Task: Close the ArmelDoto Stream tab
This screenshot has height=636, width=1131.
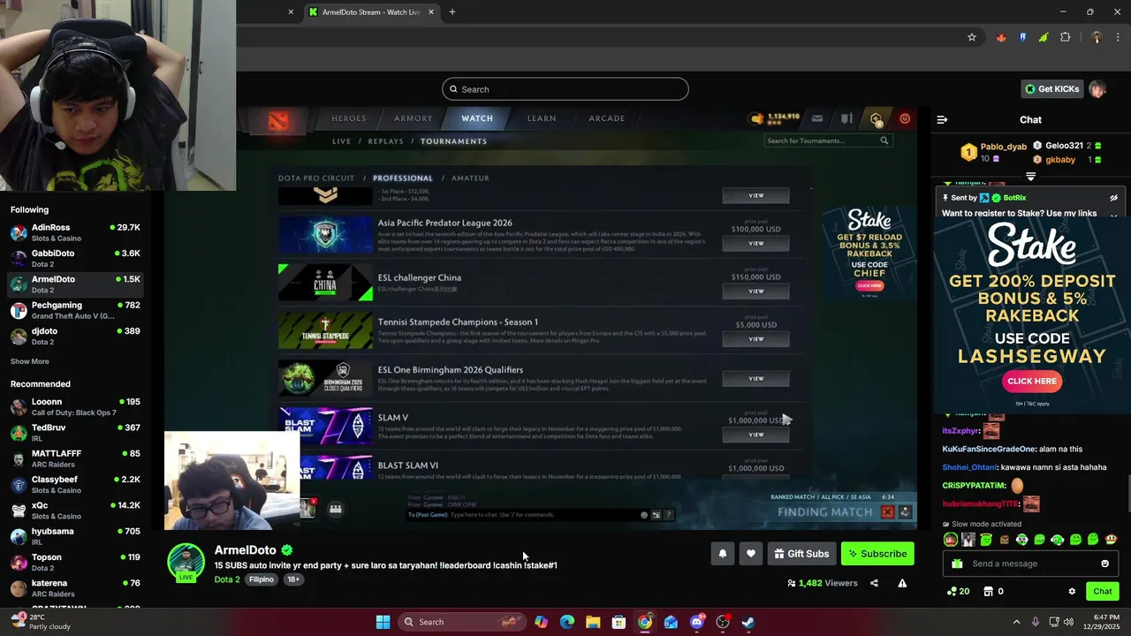Action: pos(431,12)
